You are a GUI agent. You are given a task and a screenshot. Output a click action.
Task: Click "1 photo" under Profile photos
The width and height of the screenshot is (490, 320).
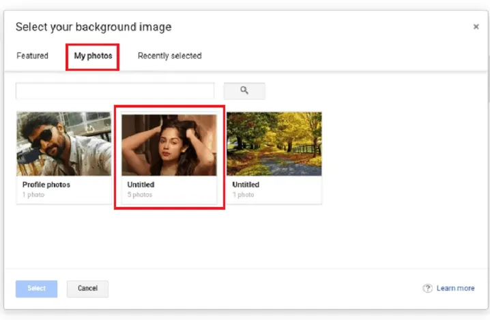coord(33,195)
